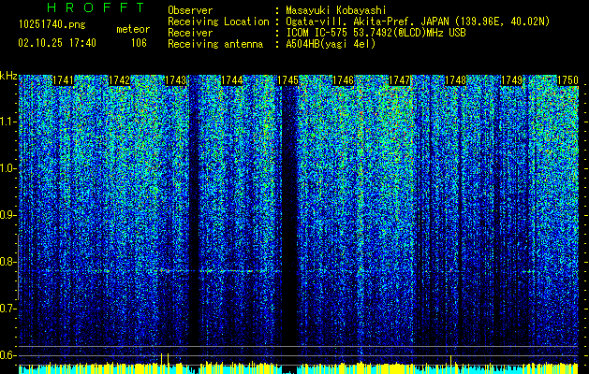Click the 1748 time marker label
Screen dimensions: 589x374
pos(456,80)
